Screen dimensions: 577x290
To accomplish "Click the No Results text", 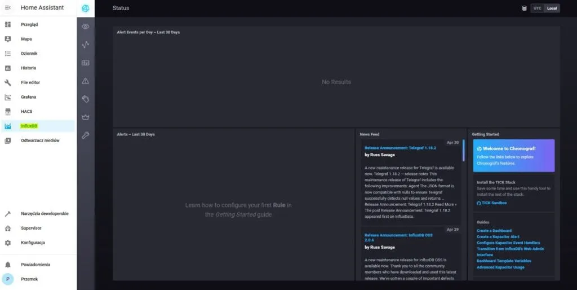I will point(336,82).
